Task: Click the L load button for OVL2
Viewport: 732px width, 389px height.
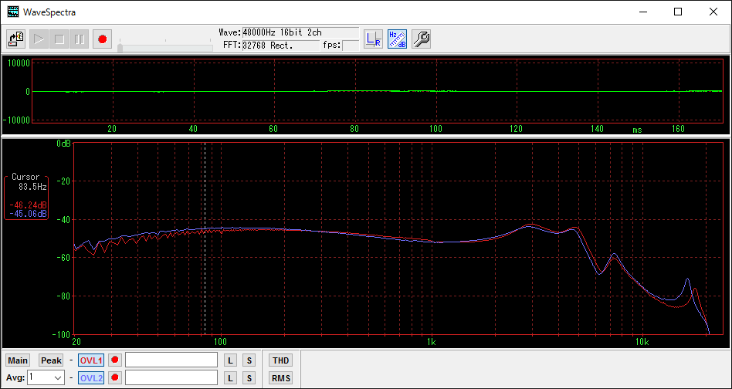Action: point(230,377)
